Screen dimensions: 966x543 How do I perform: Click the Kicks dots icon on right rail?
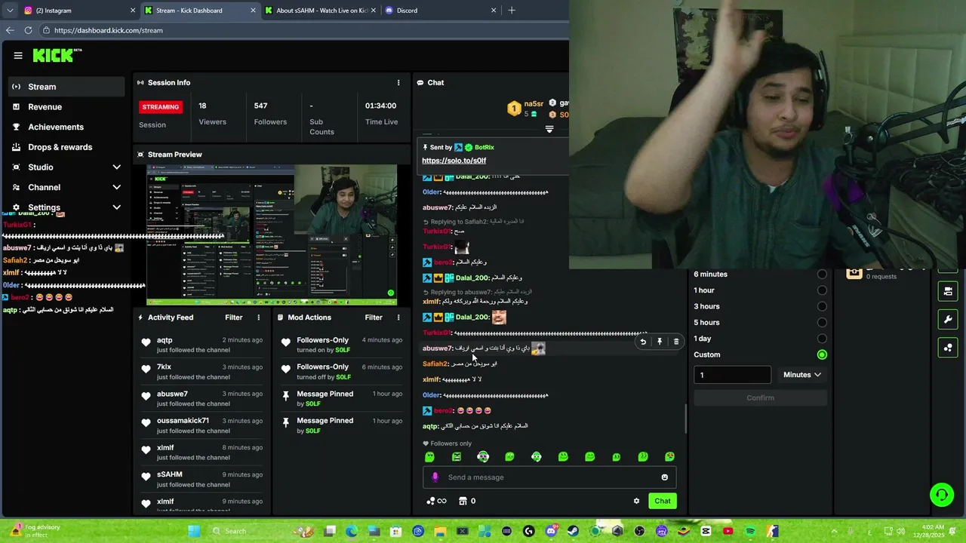[948, 348]
